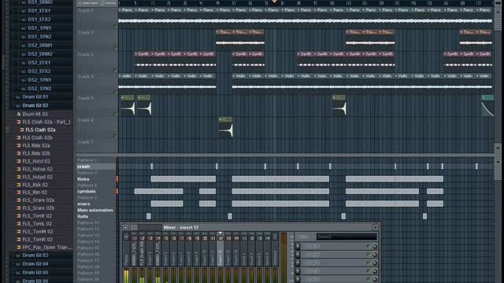Click the sample icon beside FLS_TomH 02
The image size is (504, 283).
(18, 239)
